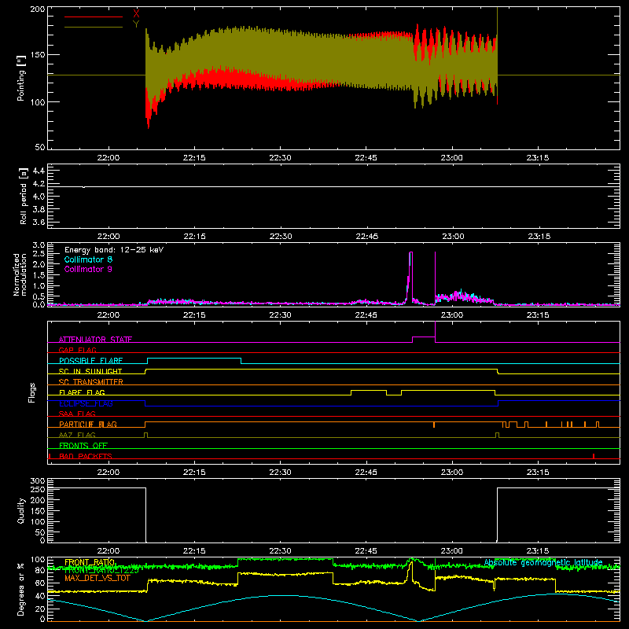Click the olive AAZ_FLAG label
The height and width of the screenshot is (629, 629).
coord(77,435)
